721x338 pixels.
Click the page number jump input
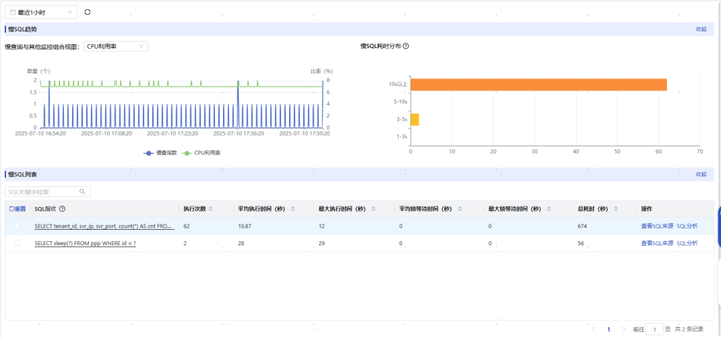654,329
